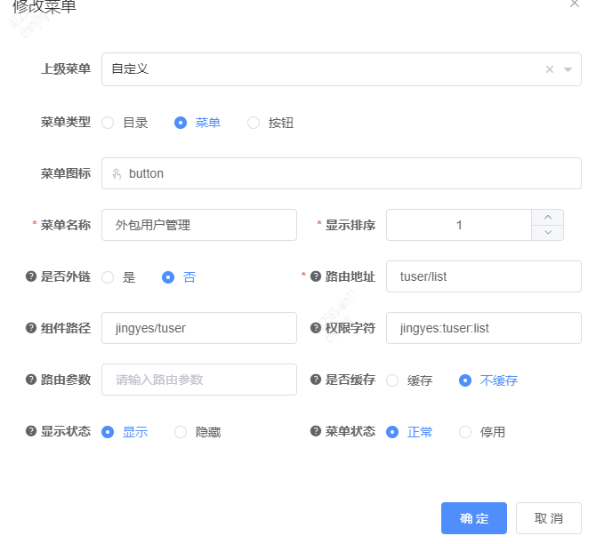Focus the empty 路由参数 input
Viewport: 596px width, 544px height.
[x=198, y=380]
